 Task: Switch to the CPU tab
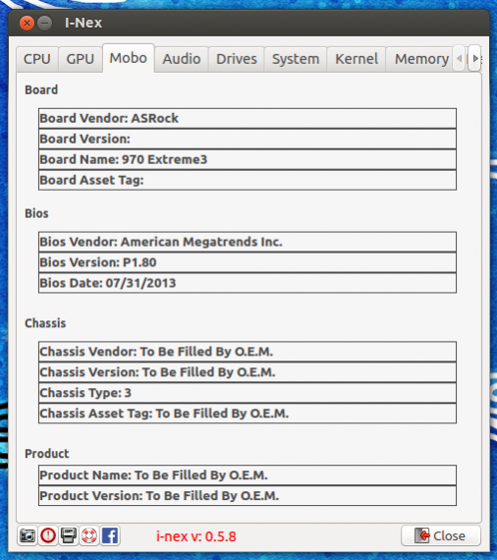(x=37, y=59)
